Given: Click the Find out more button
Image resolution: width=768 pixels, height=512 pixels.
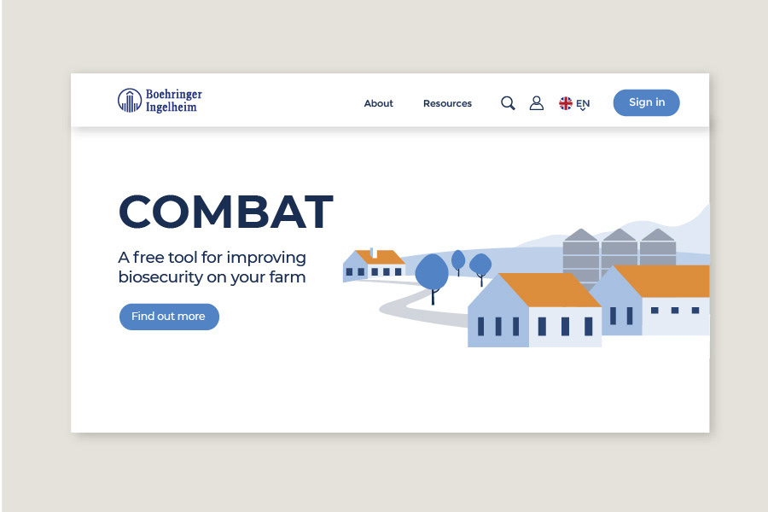Looking at the screenshot, I should tap(169, 317).
